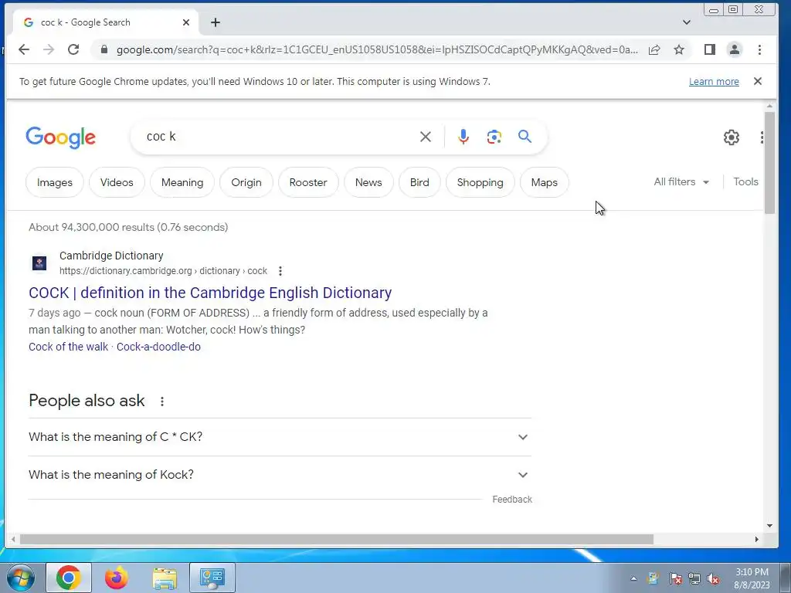Click the vertical scrollbar thumb
This screenshot has width=791, height=593.
tap(769, 163)
